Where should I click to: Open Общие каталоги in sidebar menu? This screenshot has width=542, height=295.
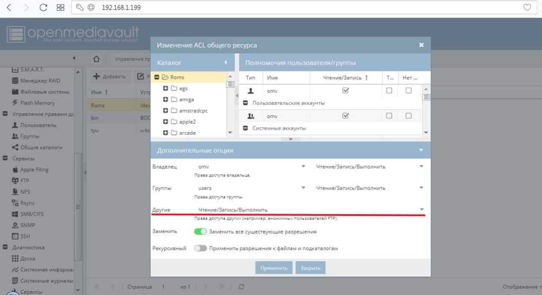pyautogui.click(x=41, y=147)
